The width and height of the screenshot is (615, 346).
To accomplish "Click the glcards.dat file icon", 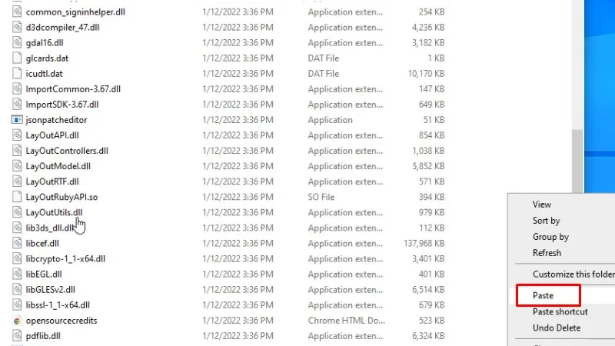I will (18, 58).
